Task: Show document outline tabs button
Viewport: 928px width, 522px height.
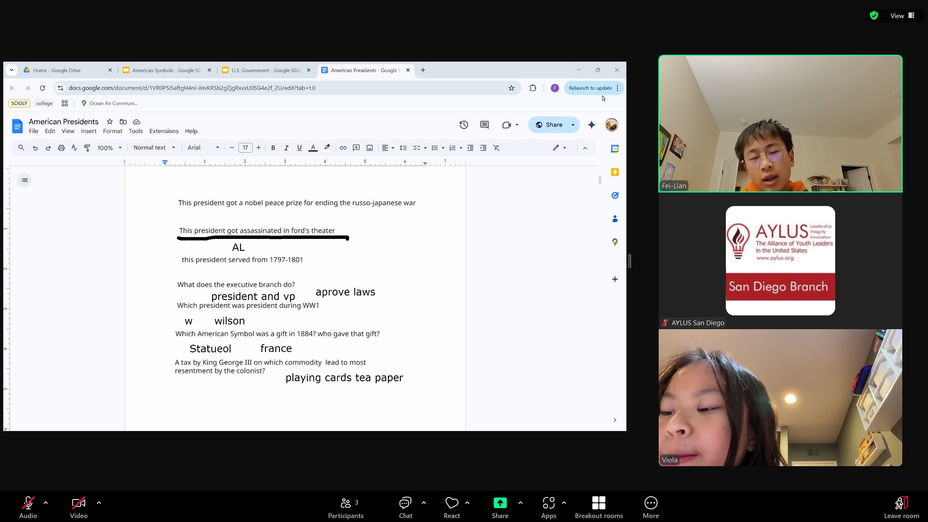Action: click(24, 180)
